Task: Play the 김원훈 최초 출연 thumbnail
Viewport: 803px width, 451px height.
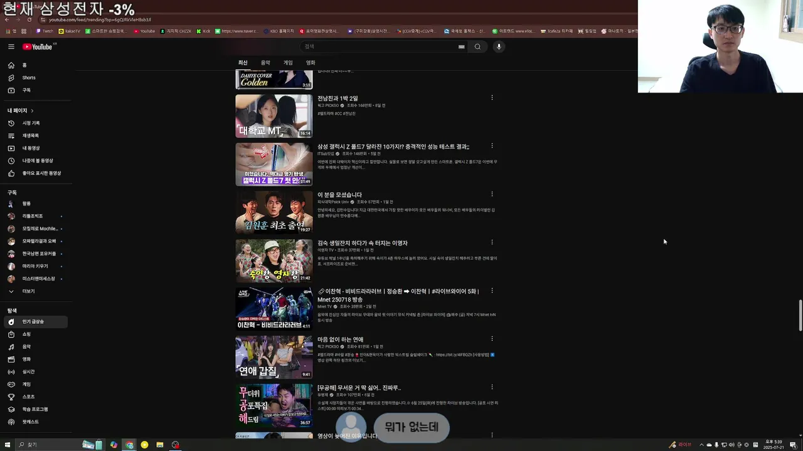Action: click(274, 212)
